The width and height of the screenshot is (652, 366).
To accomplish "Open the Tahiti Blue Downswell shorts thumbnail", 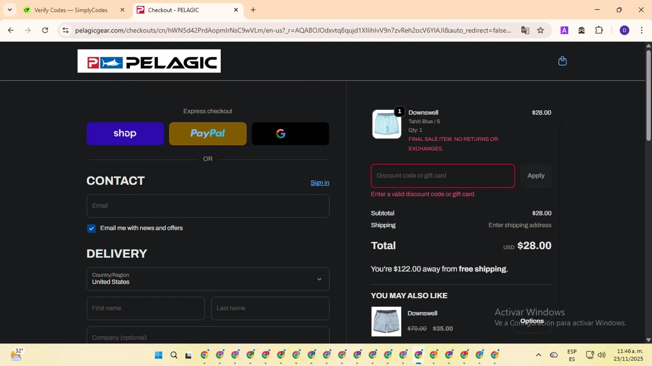I will 386,124.
